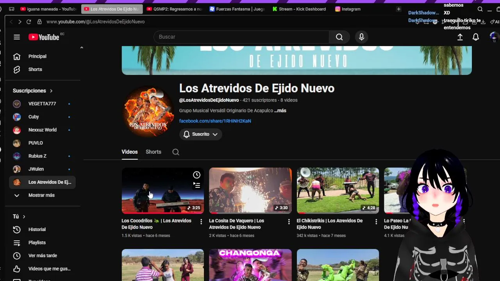Open Los Cocodrilos video title

pyautogui.click(x=157, y=224)
